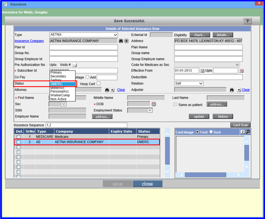
Task: Click Eligibility check button
Action: pos(200,35)
